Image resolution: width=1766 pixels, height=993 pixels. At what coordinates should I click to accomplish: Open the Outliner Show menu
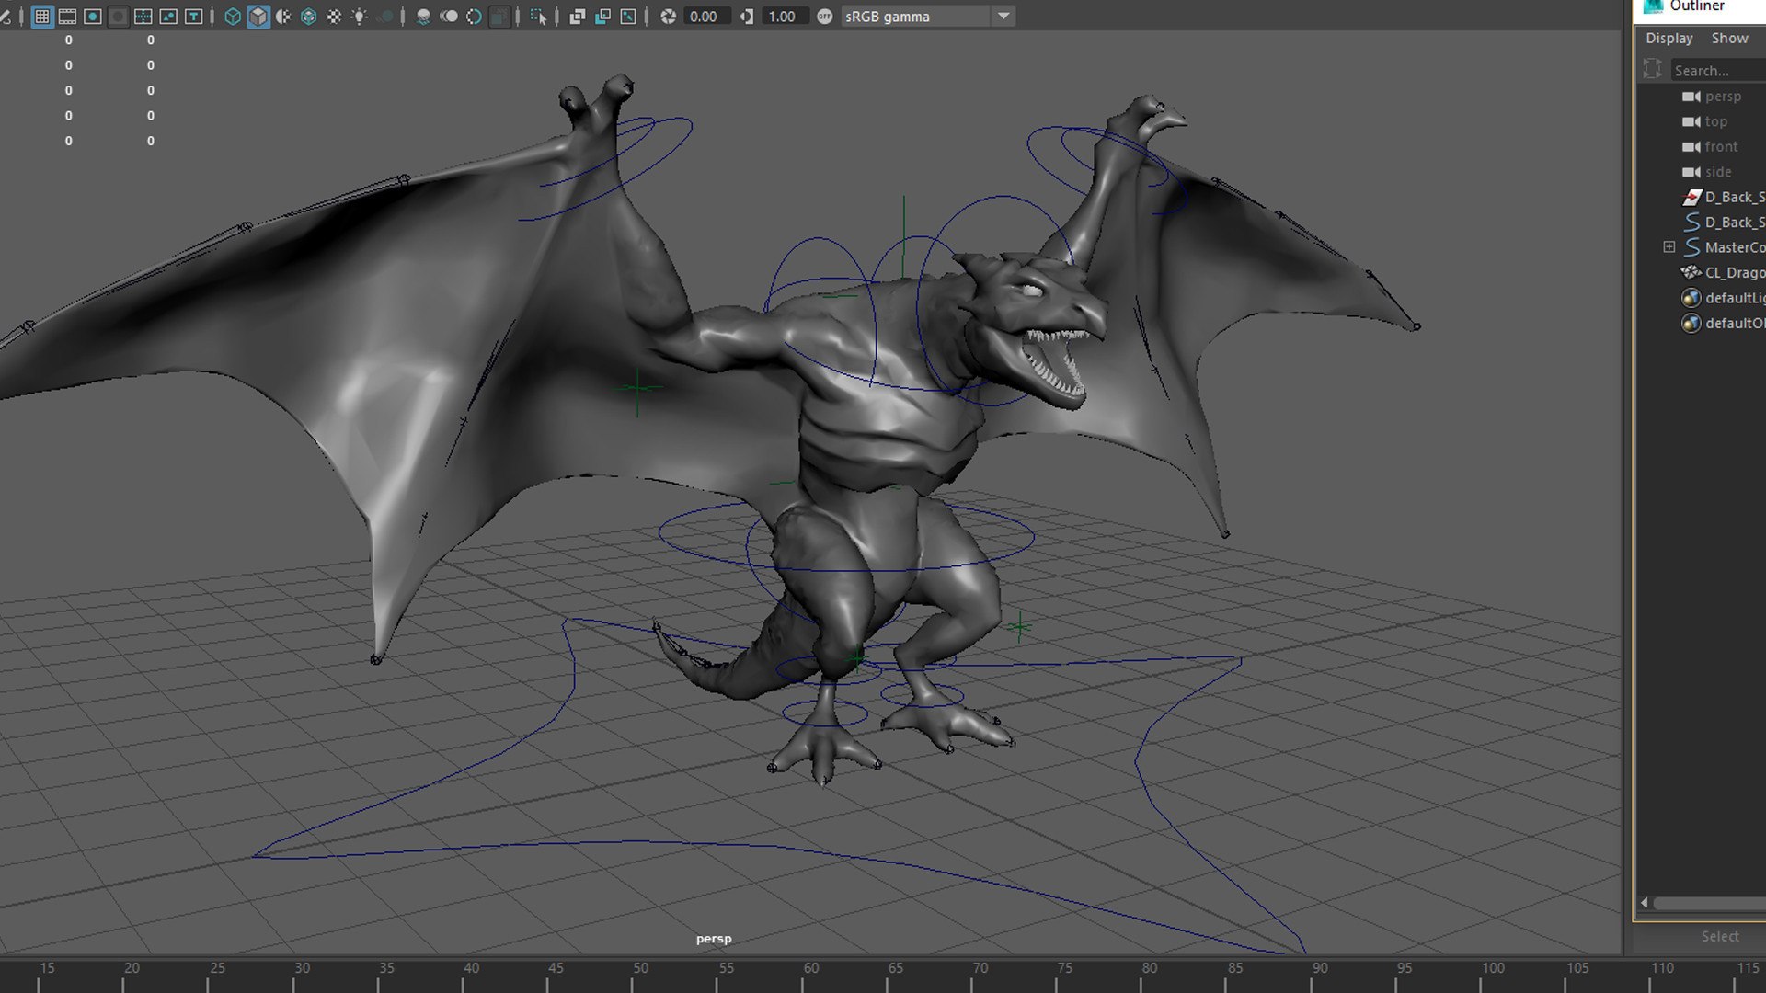[x=1729, y=38]
